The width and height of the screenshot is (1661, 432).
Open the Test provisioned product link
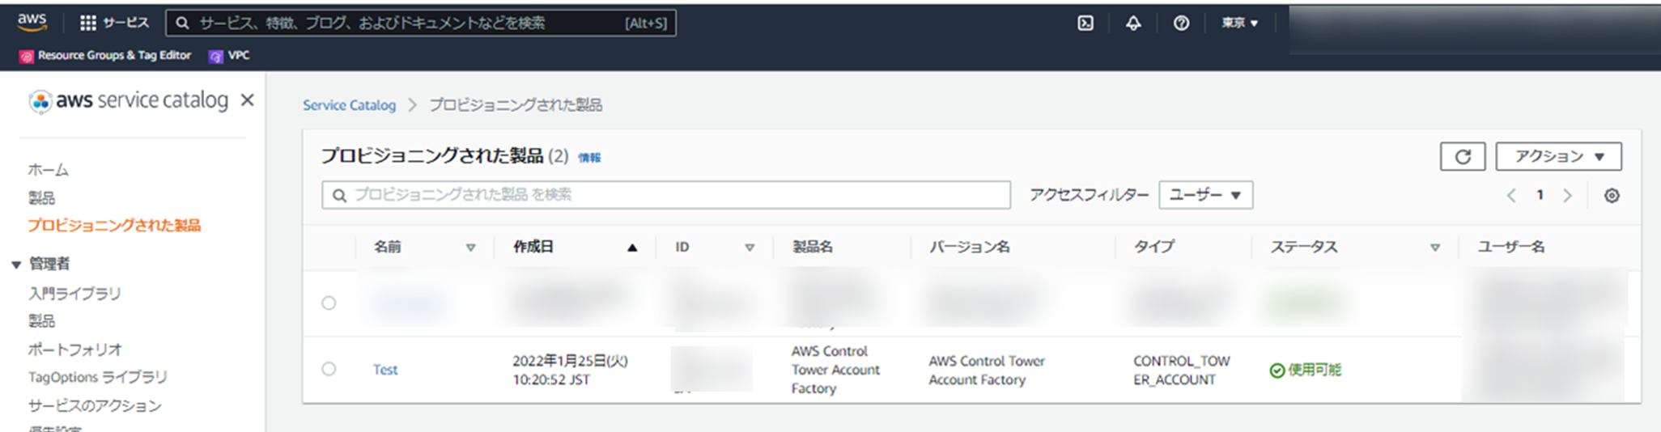point(385,370)
